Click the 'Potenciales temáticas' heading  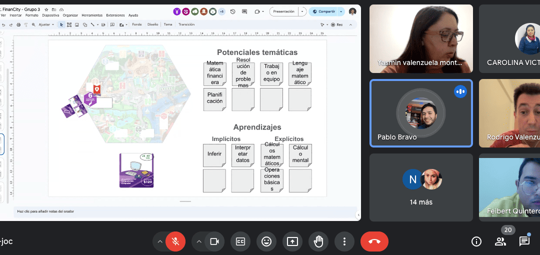257,52
